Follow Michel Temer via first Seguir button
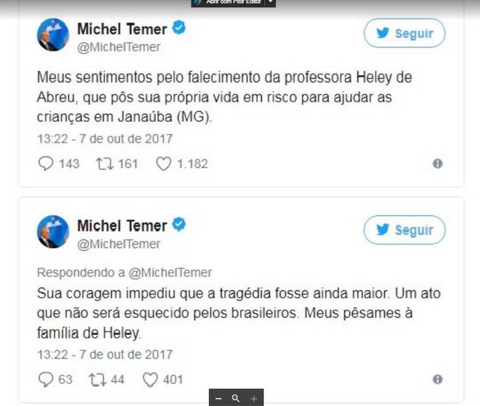Viewport: 480px width, 406px height. point(404,33)
